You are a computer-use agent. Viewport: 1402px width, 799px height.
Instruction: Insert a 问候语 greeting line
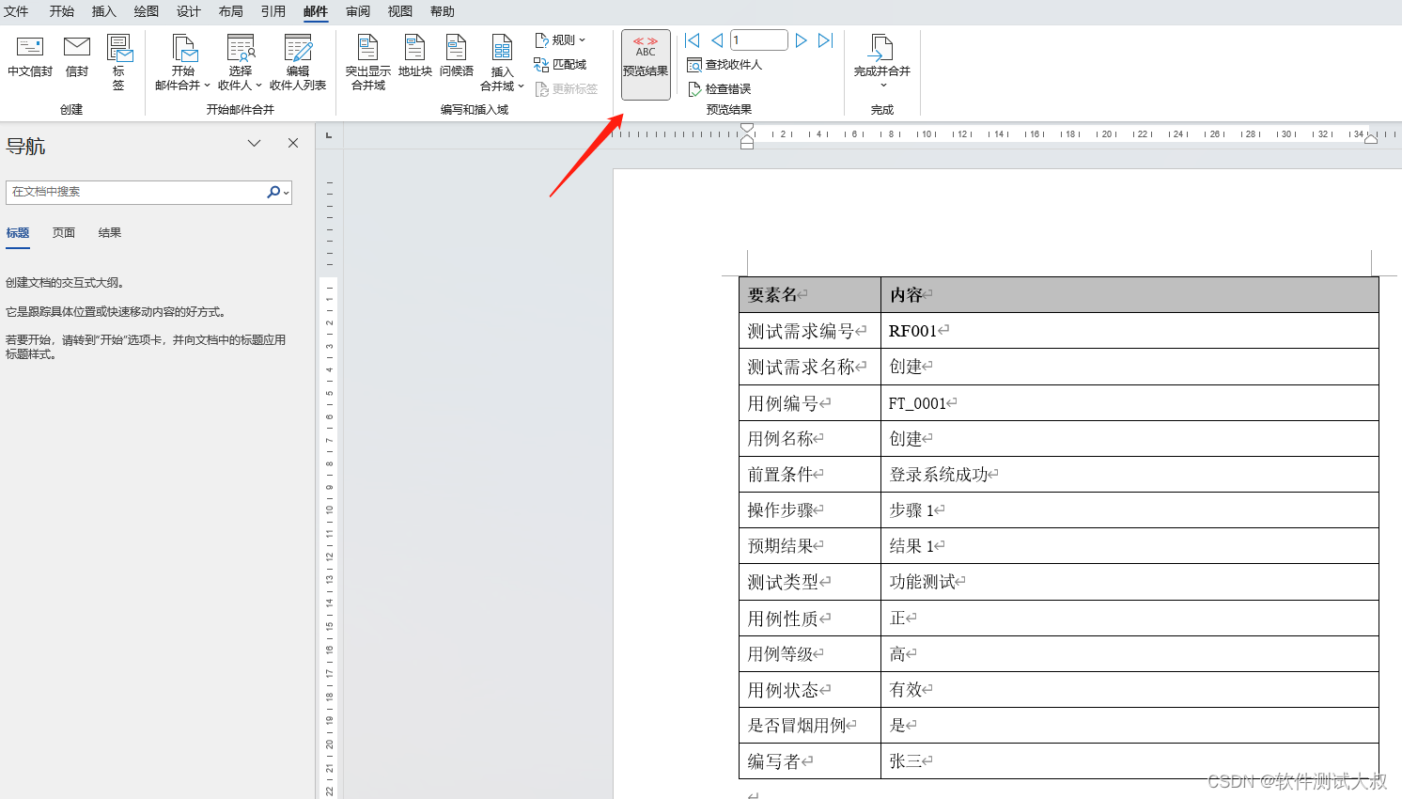point(457,56)
